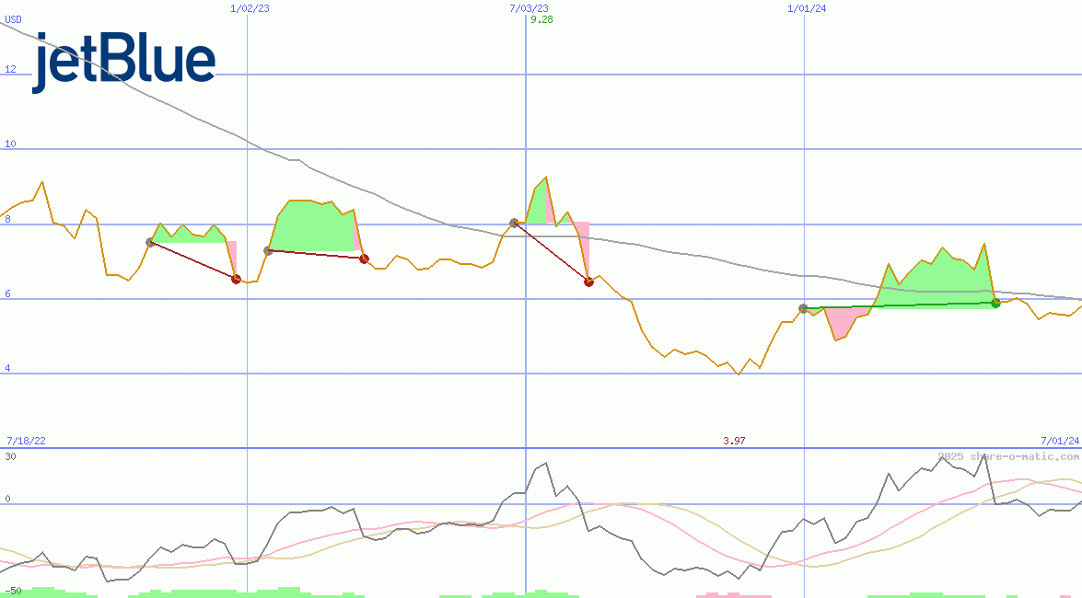Click the 6 price axis label

tap(8, 293)
